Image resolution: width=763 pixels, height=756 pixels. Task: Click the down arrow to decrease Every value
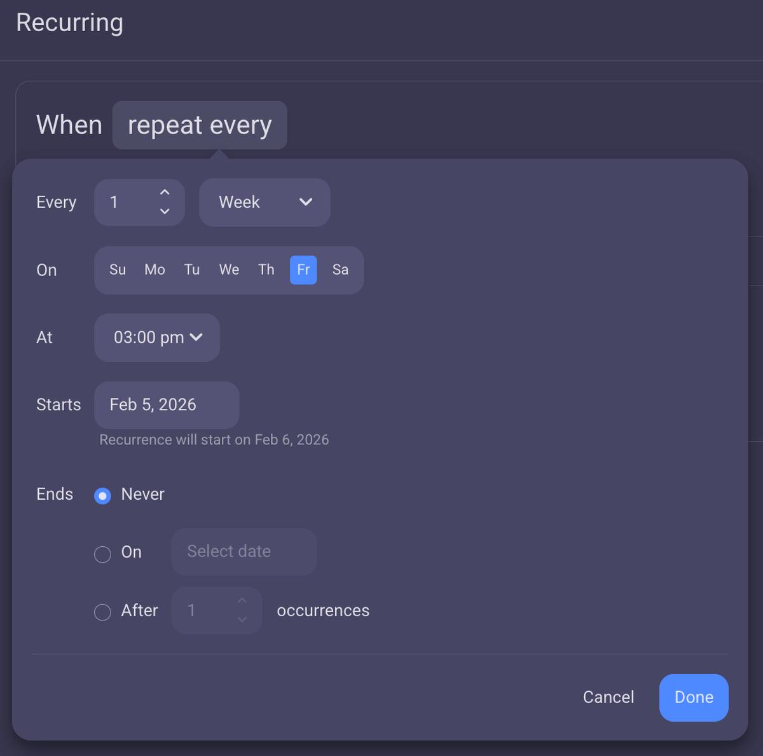click(165, 212)
